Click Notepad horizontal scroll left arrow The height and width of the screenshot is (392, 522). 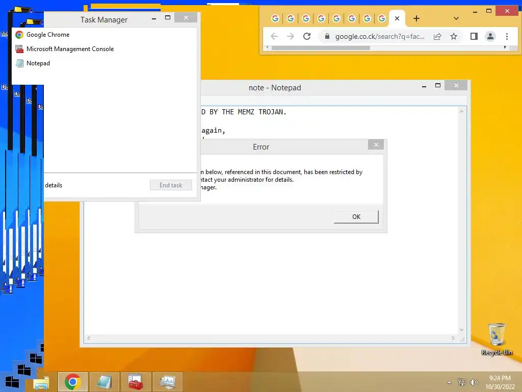point(89,338)
